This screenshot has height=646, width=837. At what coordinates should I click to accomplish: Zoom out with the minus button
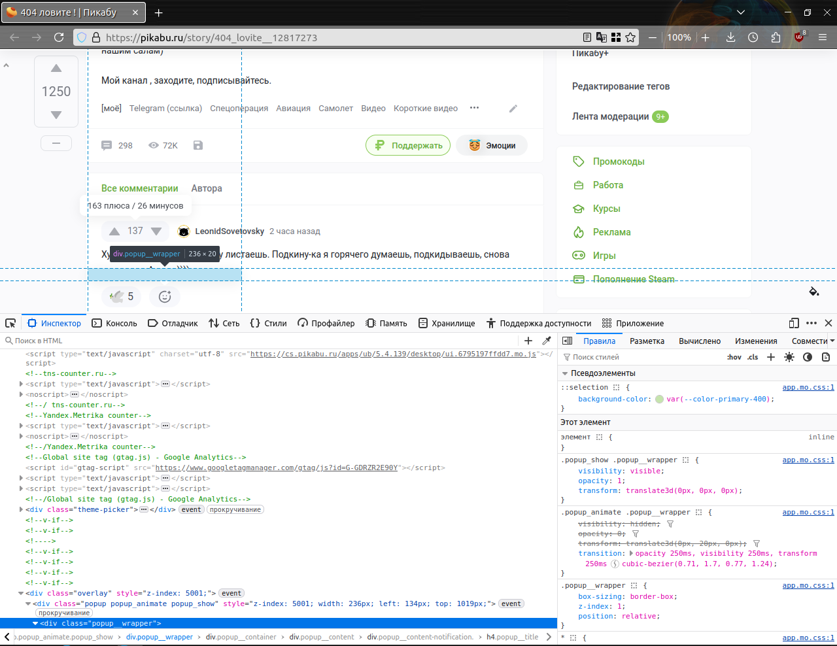[x=653, y=37]
